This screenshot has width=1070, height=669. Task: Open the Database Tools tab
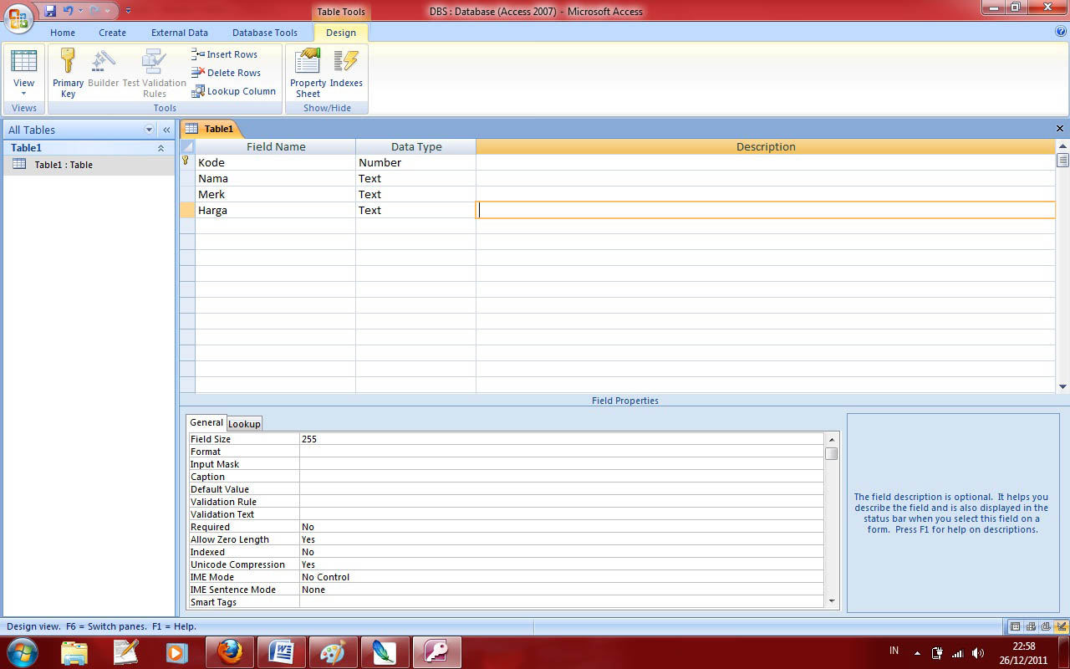265,33
